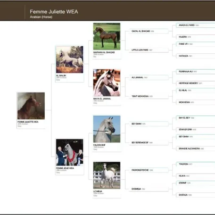
Task: Click the Maya El Jamaal portrait
Action: pyautogui.click(x=107, y=83)
